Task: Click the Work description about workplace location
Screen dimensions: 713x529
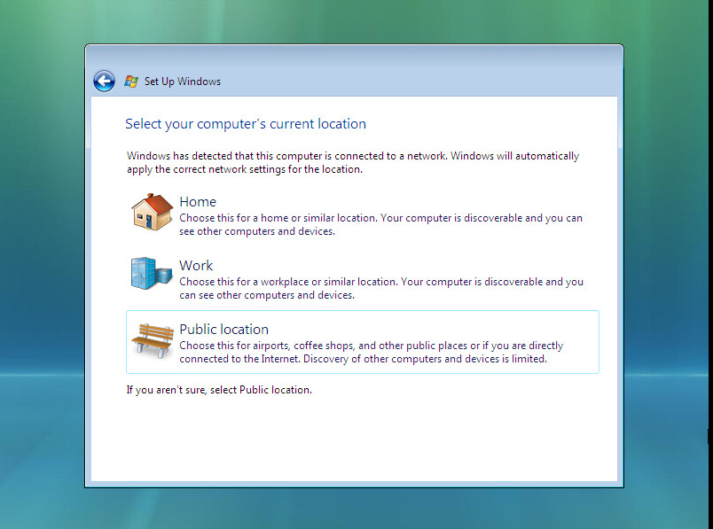Action: [381, 288]
